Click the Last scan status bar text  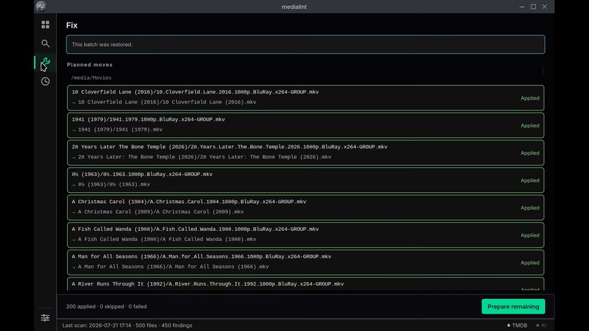pyautogui.click(x=127, y=325)
